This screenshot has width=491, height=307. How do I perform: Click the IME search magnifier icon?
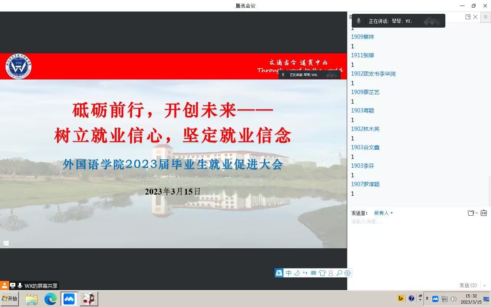point(339,273)
